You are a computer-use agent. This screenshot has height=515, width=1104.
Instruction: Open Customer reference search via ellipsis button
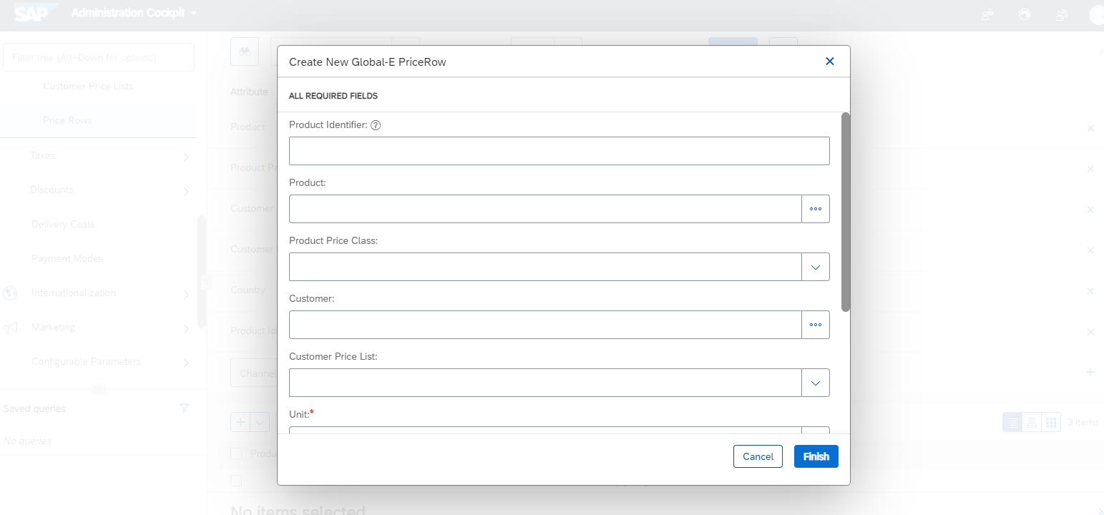816,325
